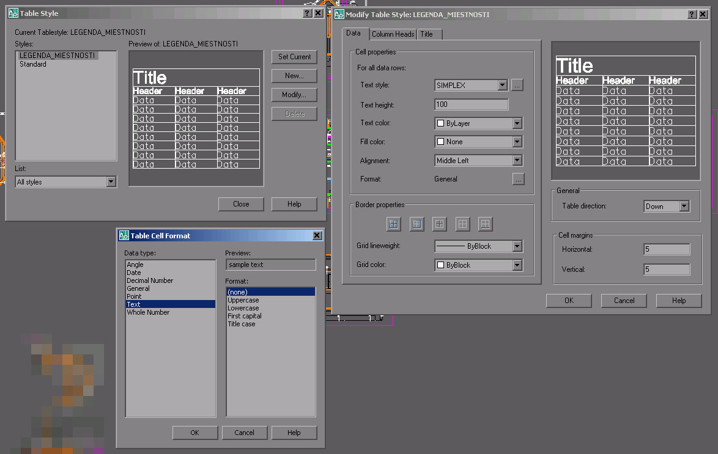Open the List dropdown showing All styles

(111, 181)
